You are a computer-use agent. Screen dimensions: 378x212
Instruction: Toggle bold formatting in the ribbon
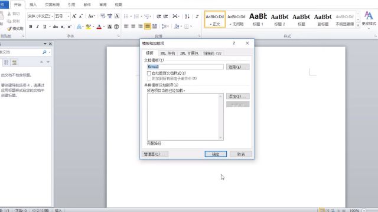coord(31,26)
